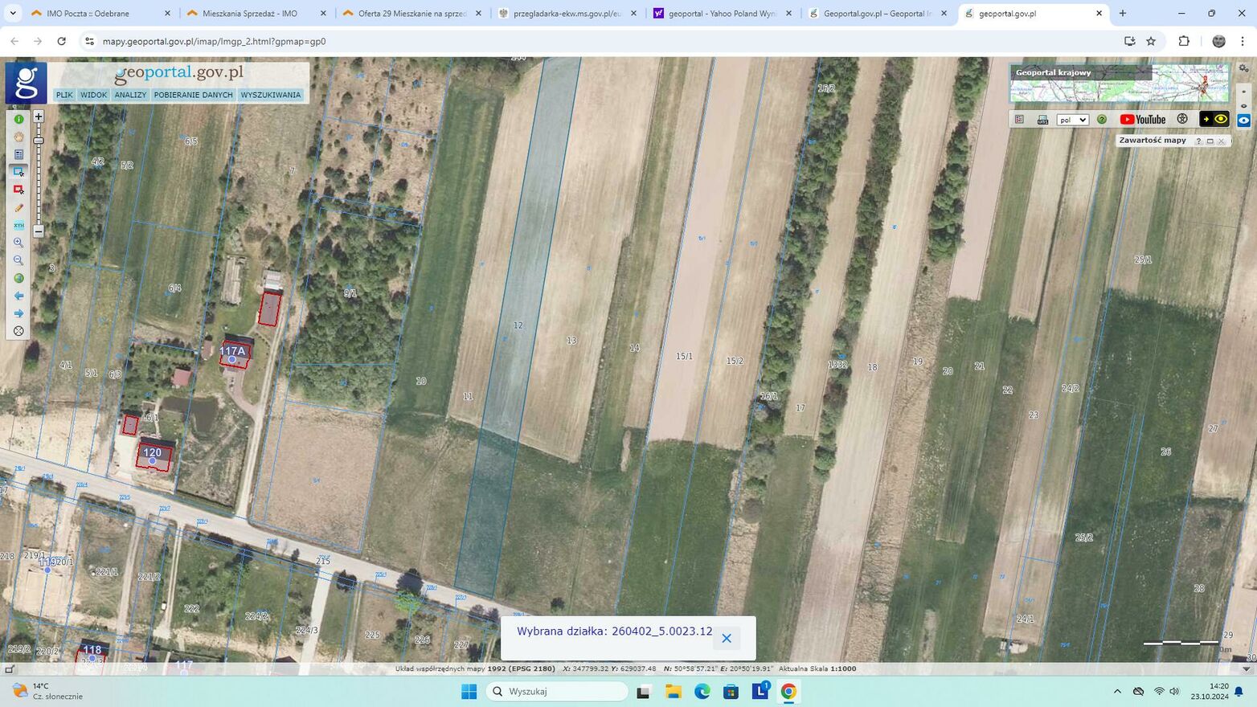
Task: Click the zoom slider handle
Action: (38, 141)
